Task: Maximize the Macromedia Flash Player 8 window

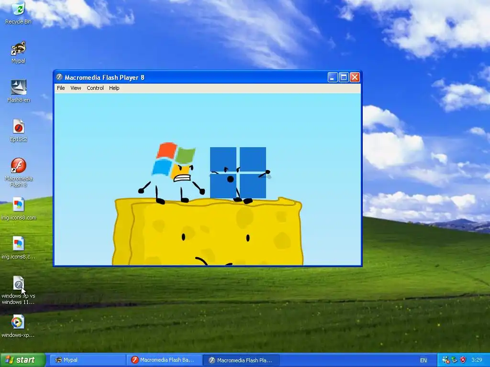Action: [344, 77]
